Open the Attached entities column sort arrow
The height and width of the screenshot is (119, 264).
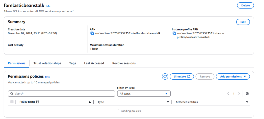pyautogui.click(x=247, y=102)
